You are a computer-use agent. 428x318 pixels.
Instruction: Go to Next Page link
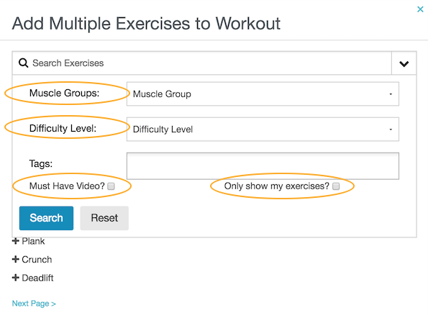coord(34,304)
